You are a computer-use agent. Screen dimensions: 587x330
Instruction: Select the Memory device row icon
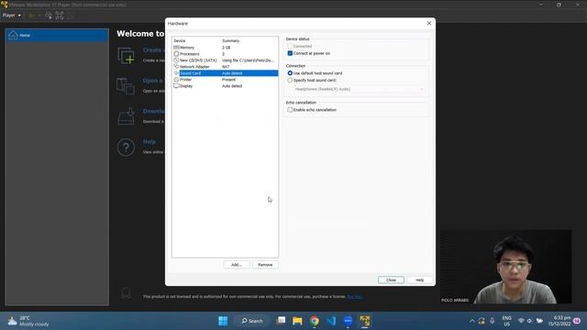[x=176, y=48]
